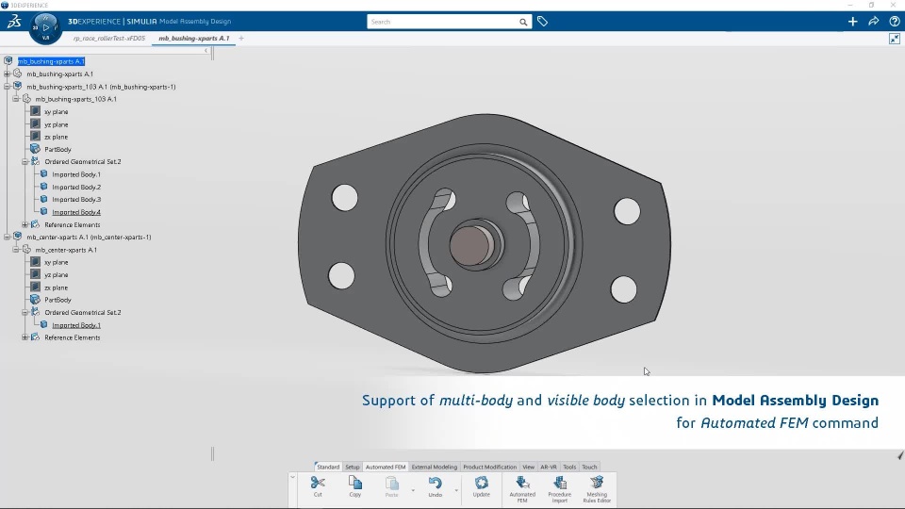
Task: Open the External Modeling tab
Action: coord(434,467)
